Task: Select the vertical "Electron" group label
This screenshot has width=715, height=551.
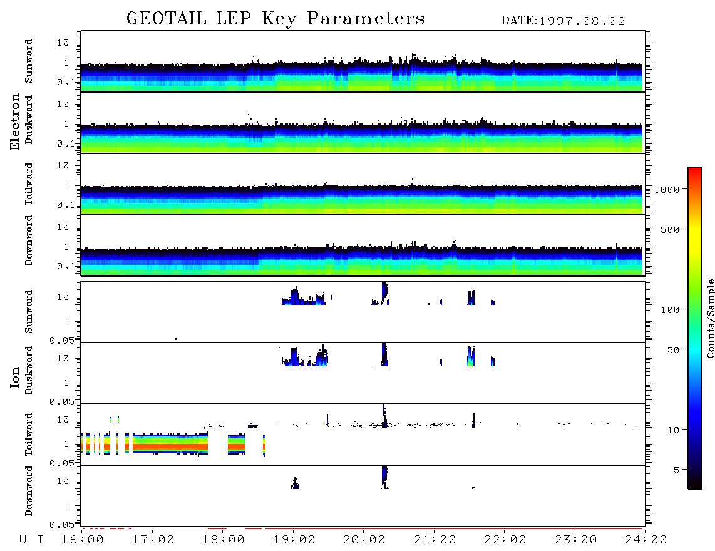Action: coord(14,122)
